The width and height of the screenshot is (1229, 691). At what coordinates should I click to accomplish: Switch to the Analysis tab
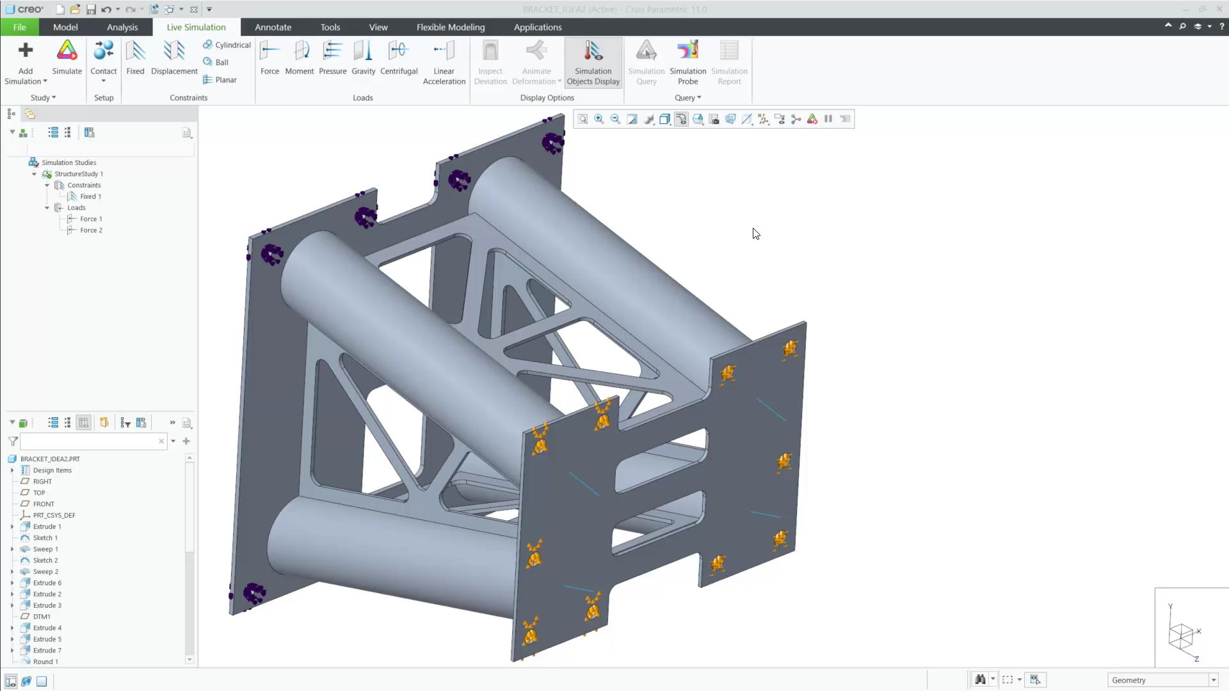(122, 27)
